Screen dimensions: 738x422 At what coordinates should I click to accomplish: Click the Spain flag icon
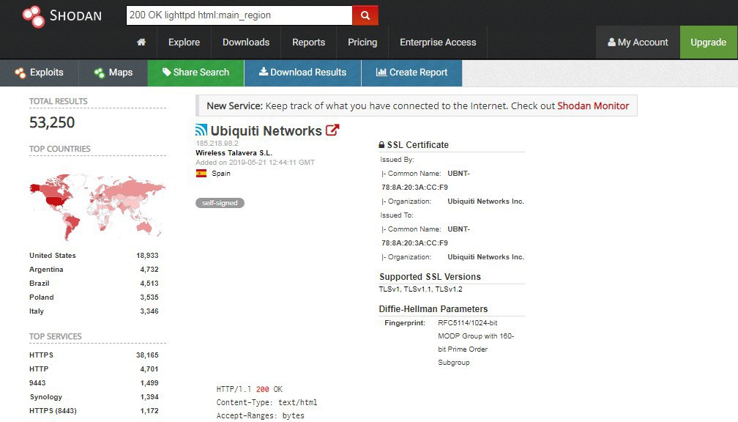pos(201,174)
